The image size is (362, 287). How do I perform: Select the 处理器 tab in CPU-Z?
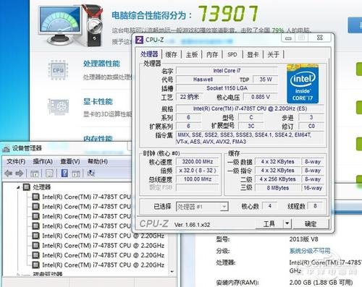[x=149, y=54]
